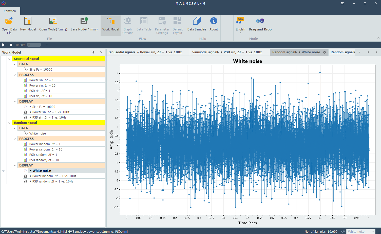The image size is (381, 234).
Task: Collapse PROCESS under Random signal
Action: pyautogui.click(x=15, y=139)
